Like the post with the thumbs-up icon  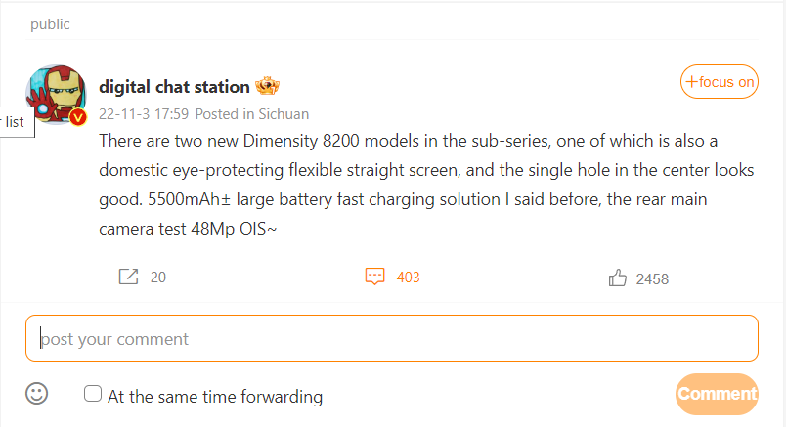coord(617,278)
